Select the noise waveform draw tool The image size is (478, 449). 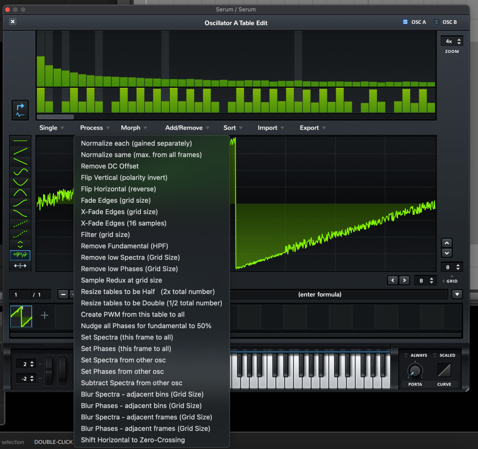pos(20,255)
